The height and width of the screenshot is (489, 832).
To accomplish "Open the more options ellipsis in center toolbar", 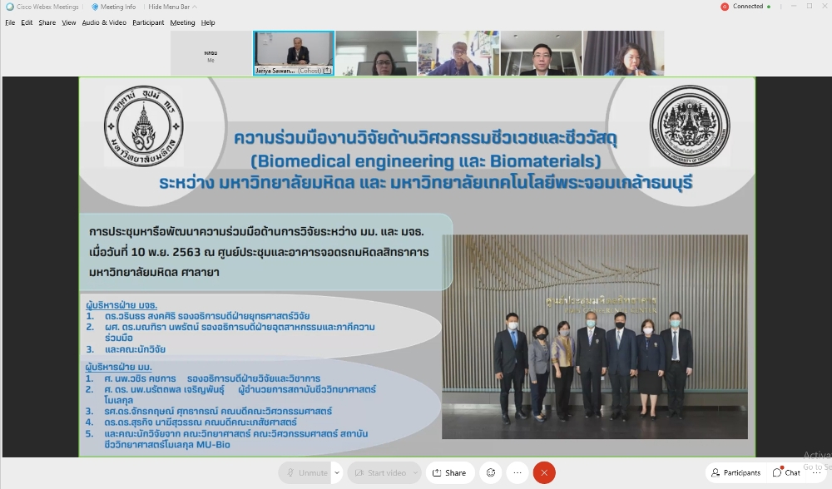I will click(x=517, y=472).
